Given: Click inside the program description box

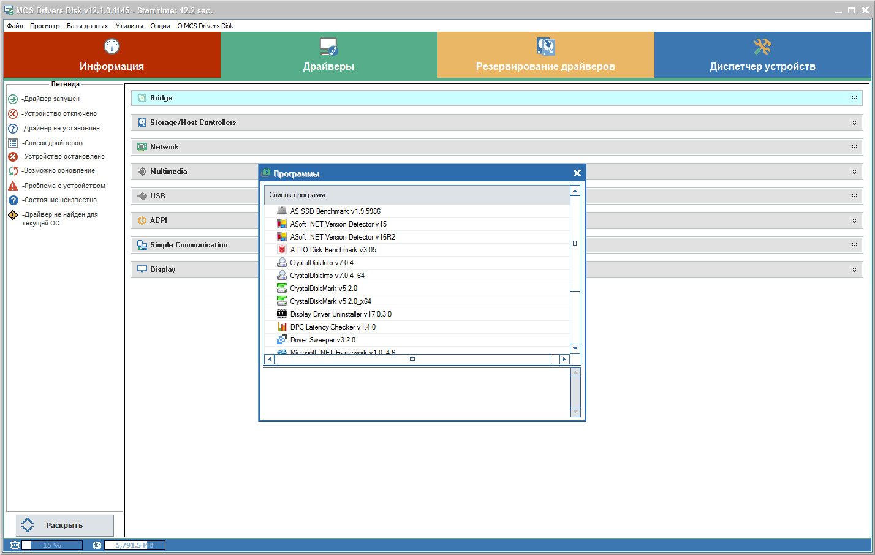Looking at the screenshot, I should 417,392.
